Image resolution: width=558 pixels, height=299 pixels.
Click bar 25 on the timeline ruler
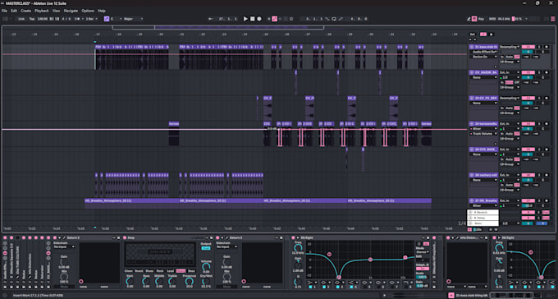coord(266,34)
